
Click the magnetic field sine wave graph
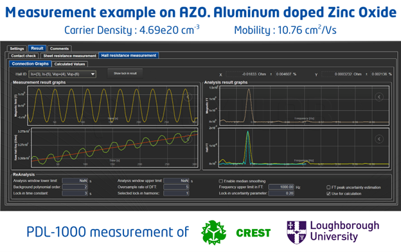(x=112, y=105)
